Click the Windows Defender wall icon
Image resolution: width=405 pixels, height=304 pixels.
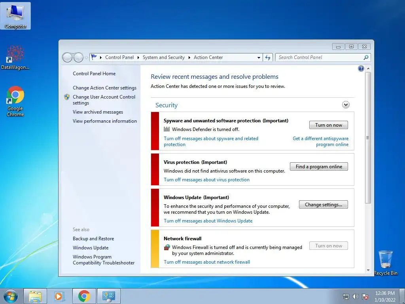(167, 129)
